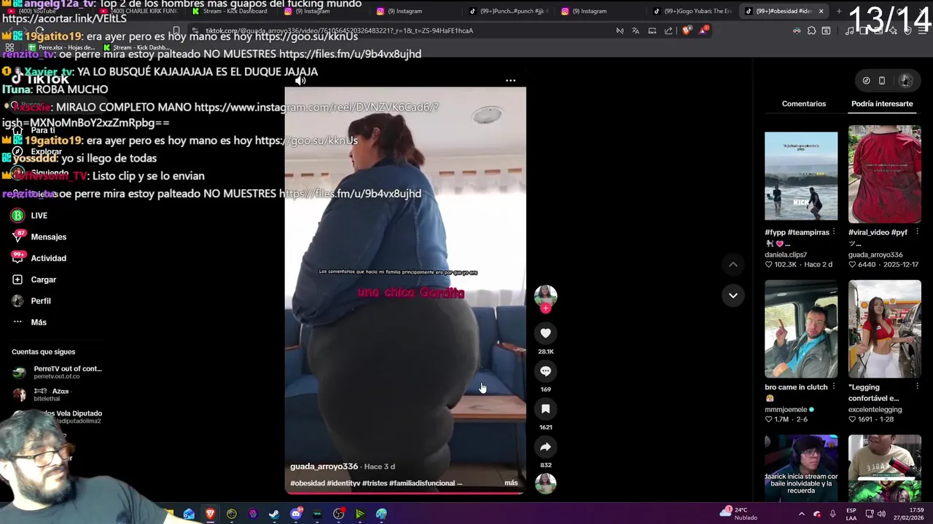Open weather widget showing 24°C Nublado
The width and height of the screenshot is (933, 524).
[739, 513]
